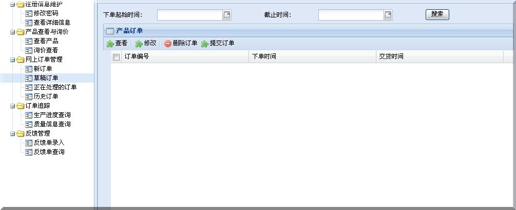Image resolution: width=516 pixels, height=210 pixels.
Task: Click the page icon beside 生产进度查询
Action: coord(29,115)
